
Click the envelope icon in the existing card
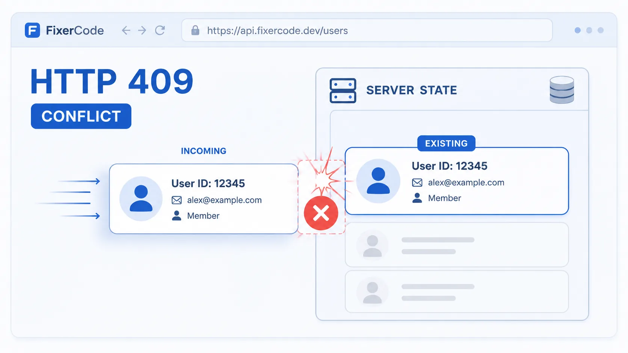417,183
